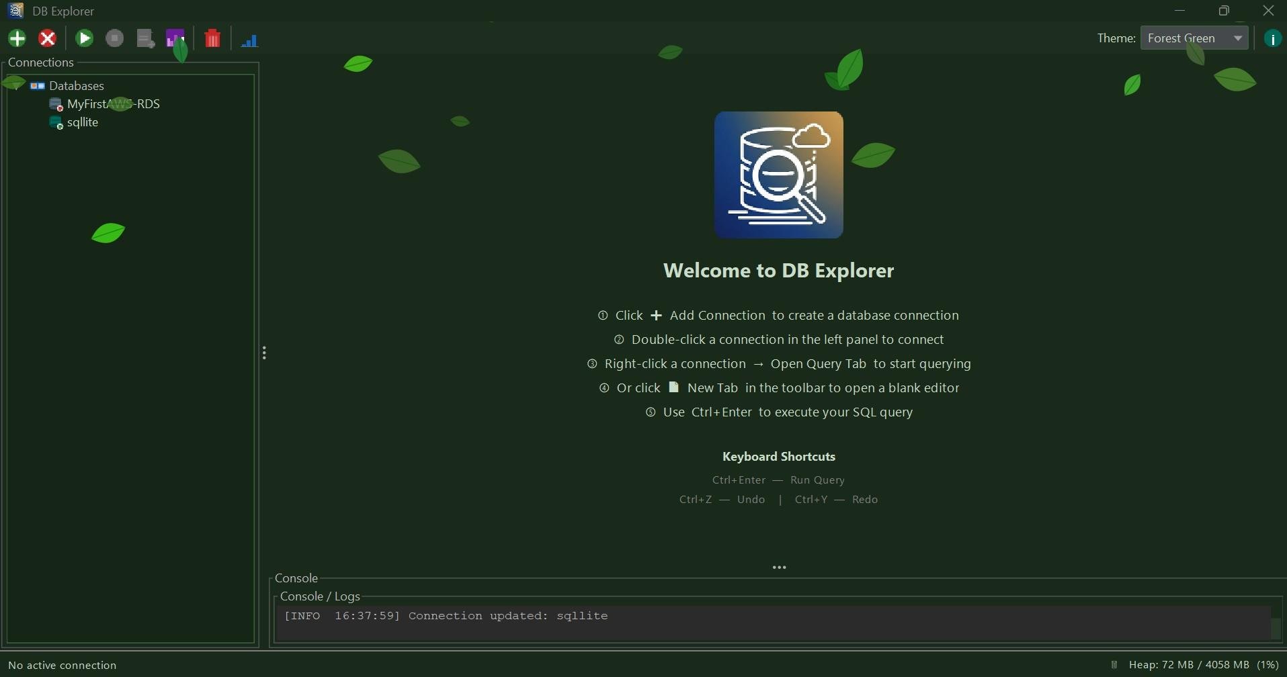Select the Databases root node
The image size is (1287, 677).
[67, 86]
